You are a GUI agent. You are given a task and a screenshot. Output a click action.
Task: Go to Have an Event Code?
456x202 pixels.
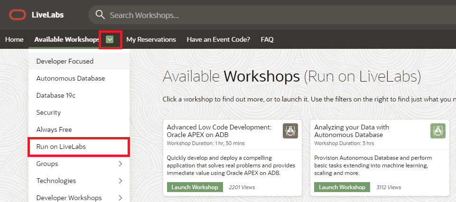pos(218,39)
